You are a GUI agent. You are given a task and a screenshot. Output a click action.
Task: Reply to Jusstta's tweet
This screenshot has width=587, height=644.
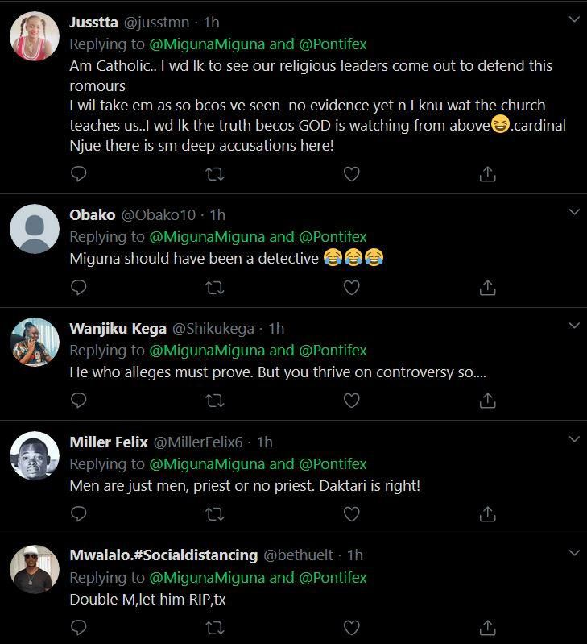[x=78, y=173]
